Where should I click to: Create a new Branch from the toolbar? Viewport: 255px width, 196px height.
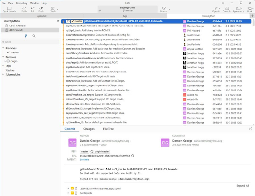(x=164, y=9)
